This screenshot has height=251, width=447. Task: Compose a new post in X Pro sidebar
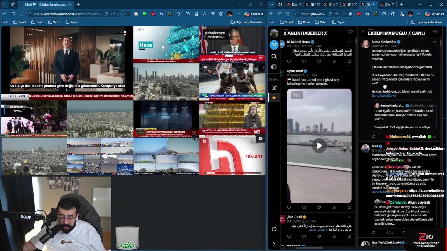point(274,45)
